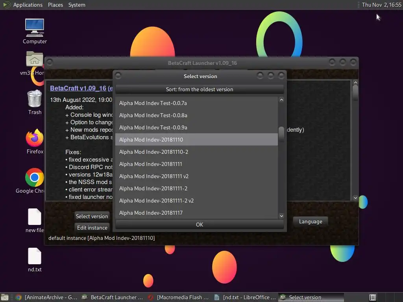403x302 pixels.
Task: Switch to Macromedia Flash taskbar entry
Action: coord(178,297)
